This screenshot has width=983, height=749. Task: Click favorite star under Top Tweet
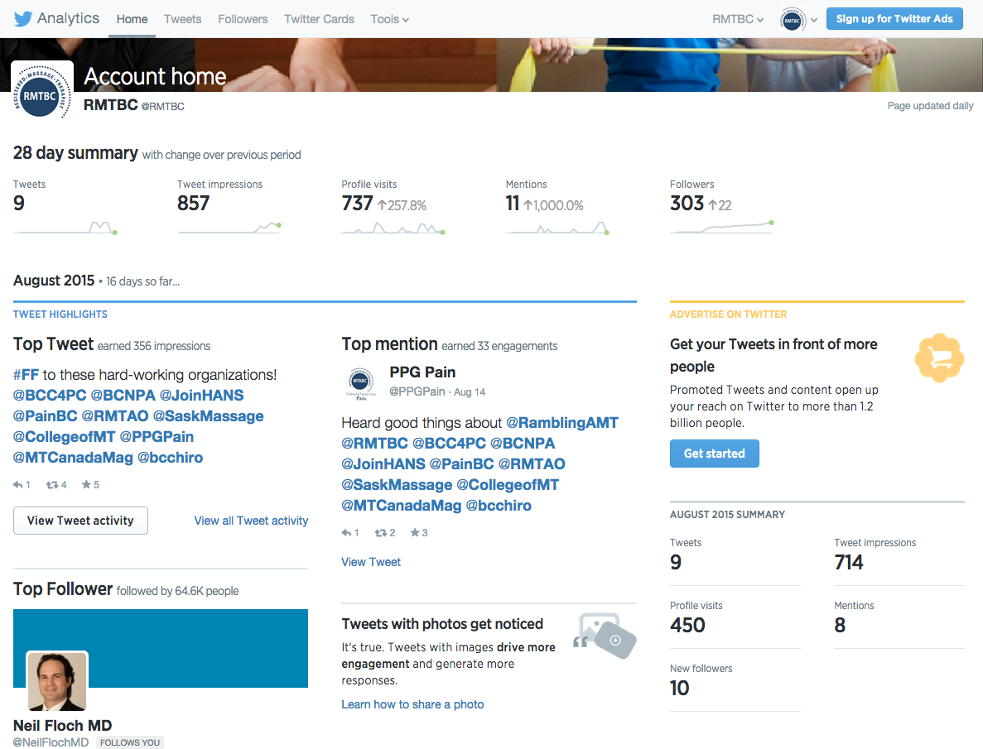86,484
